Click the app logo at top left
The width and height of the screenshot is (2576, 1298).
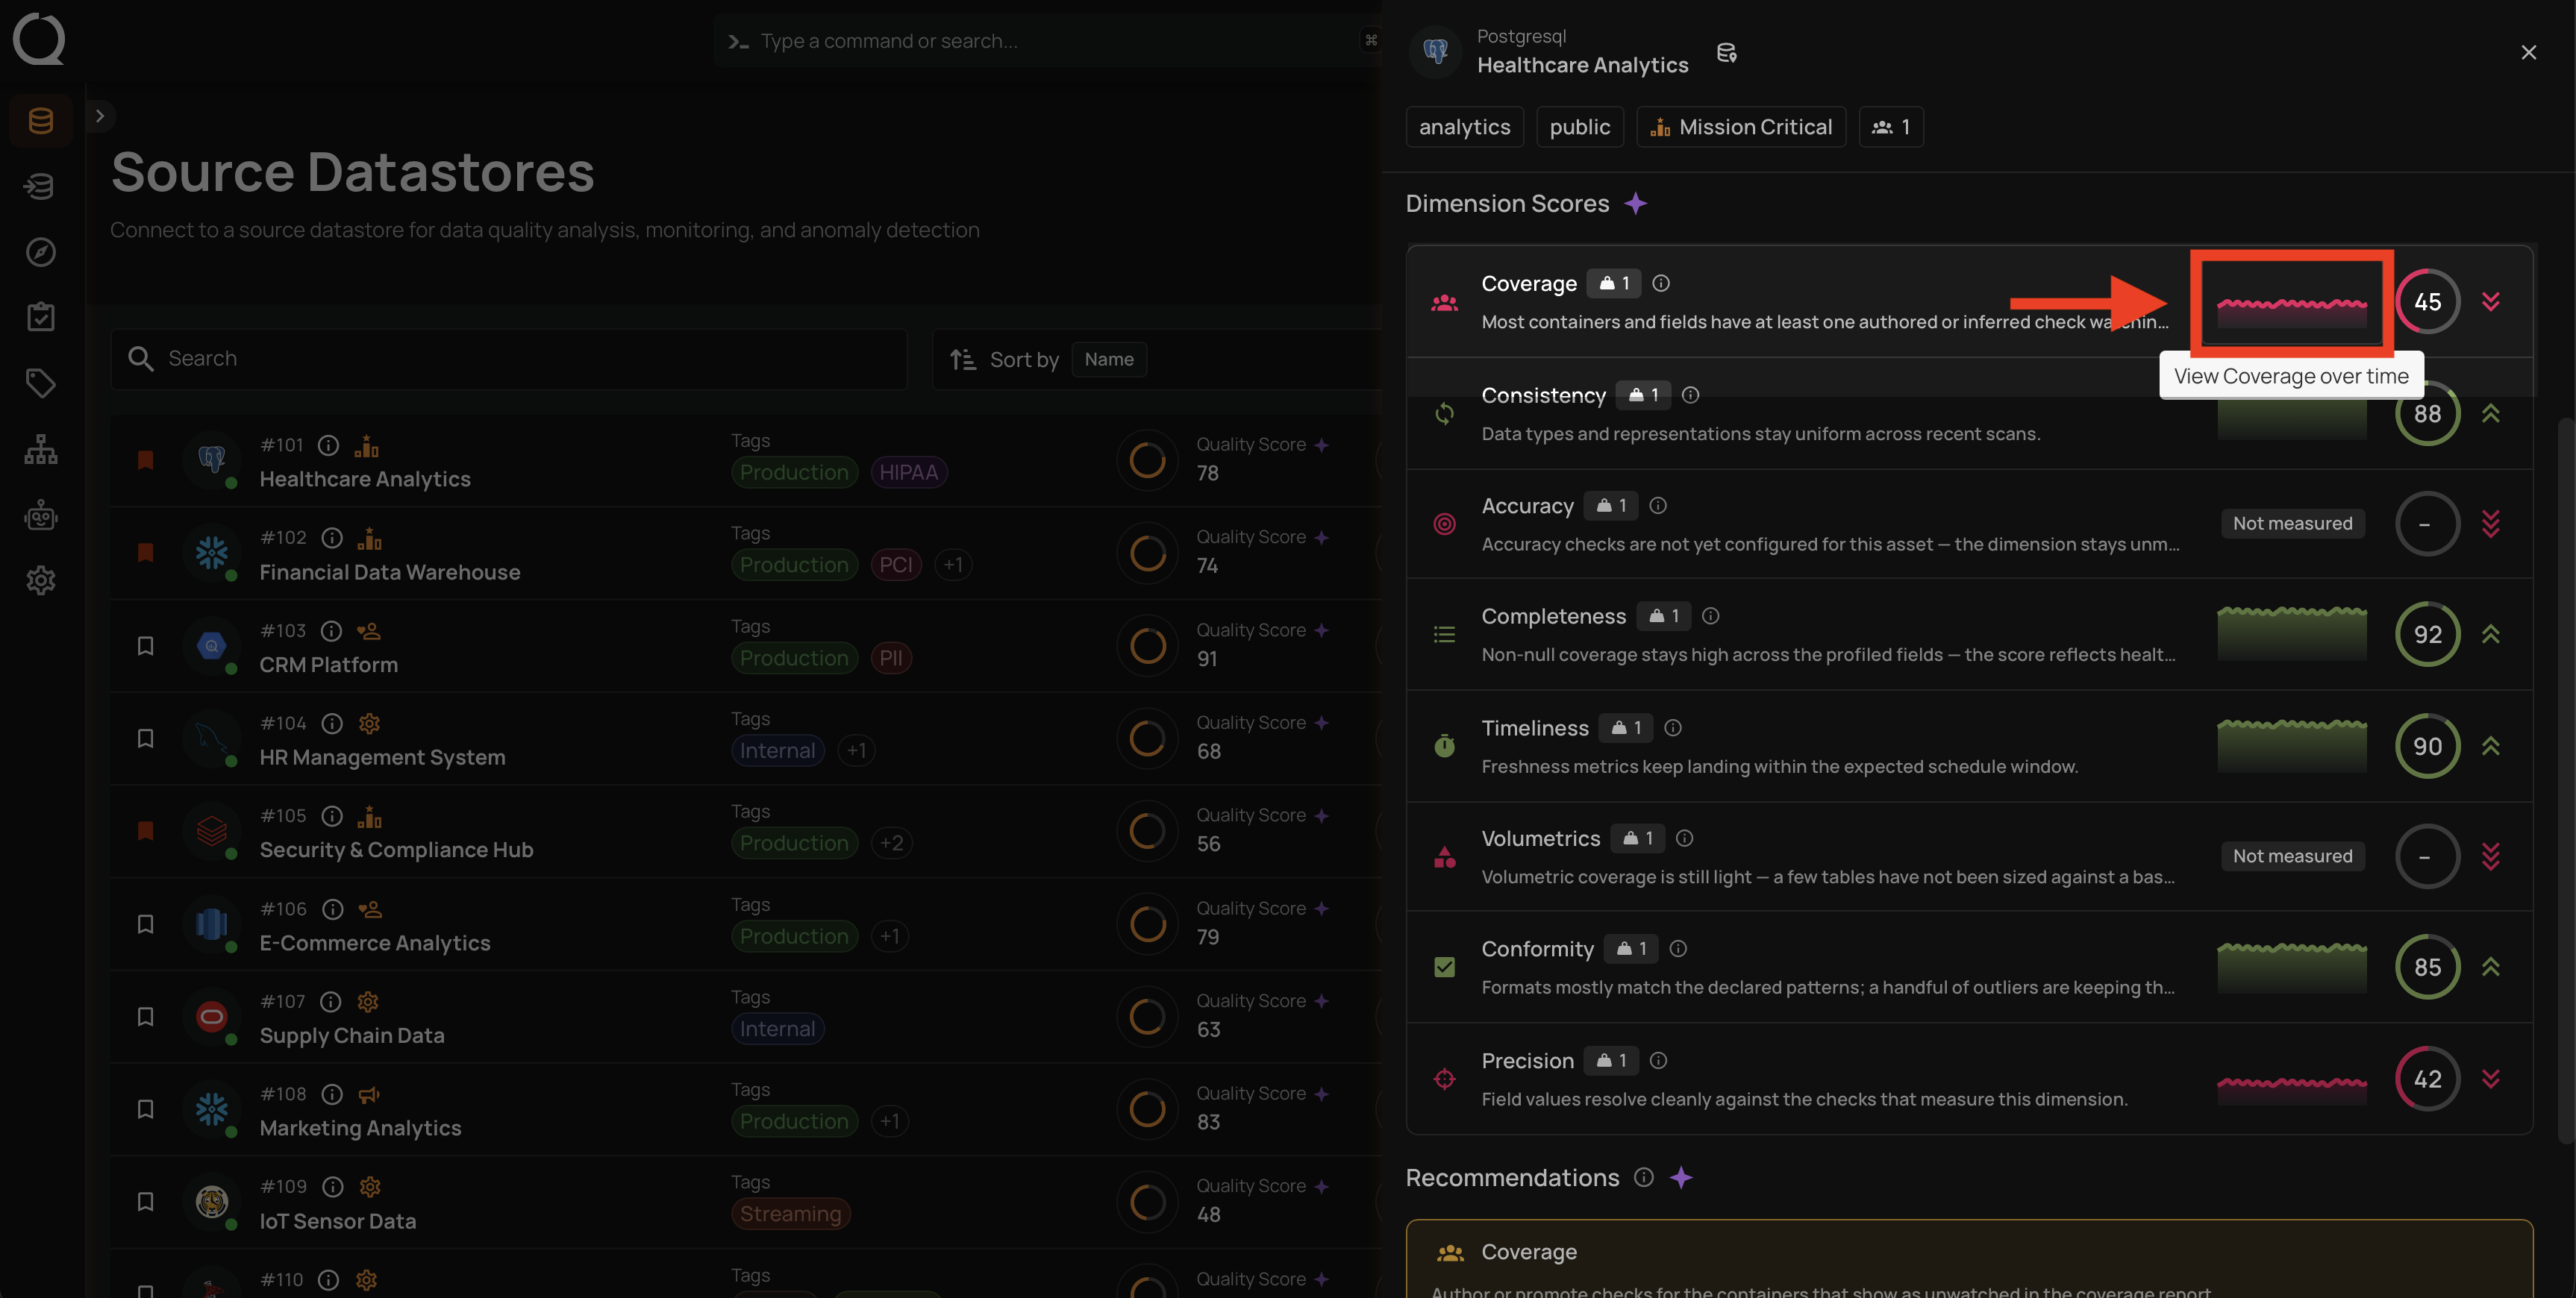pyautogui.click(x=39, y=39)
